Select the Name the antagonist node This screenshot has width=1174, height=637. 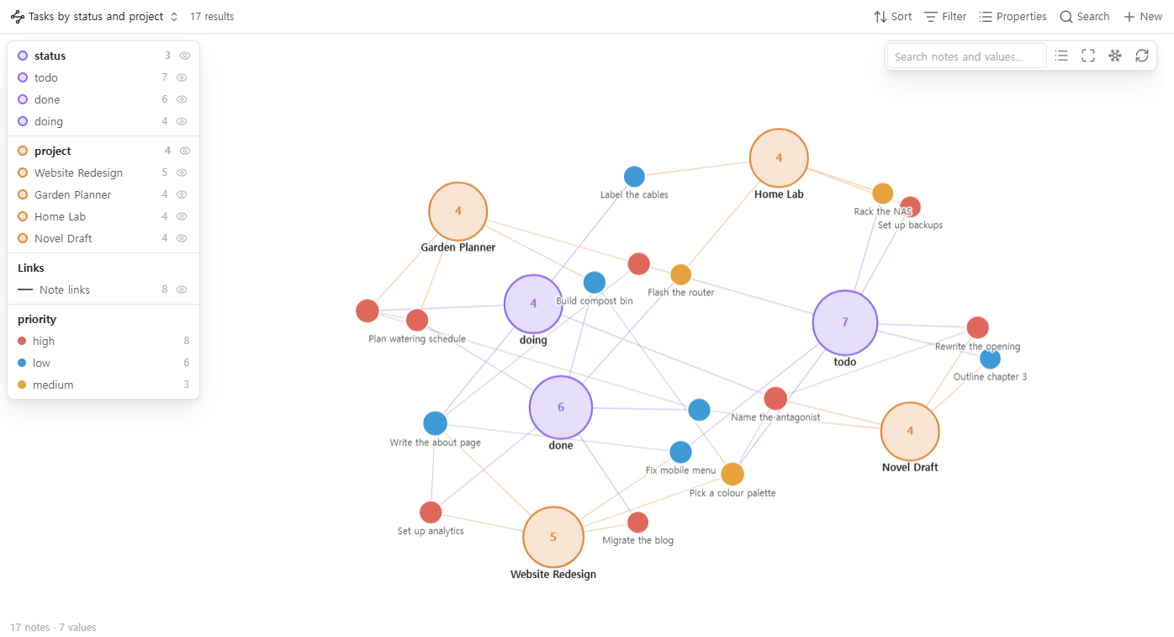pos(775,399)
